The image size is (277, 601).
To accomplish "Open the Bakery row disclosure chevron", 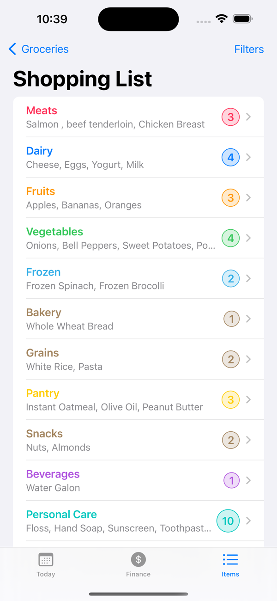I will coord(248,319).
